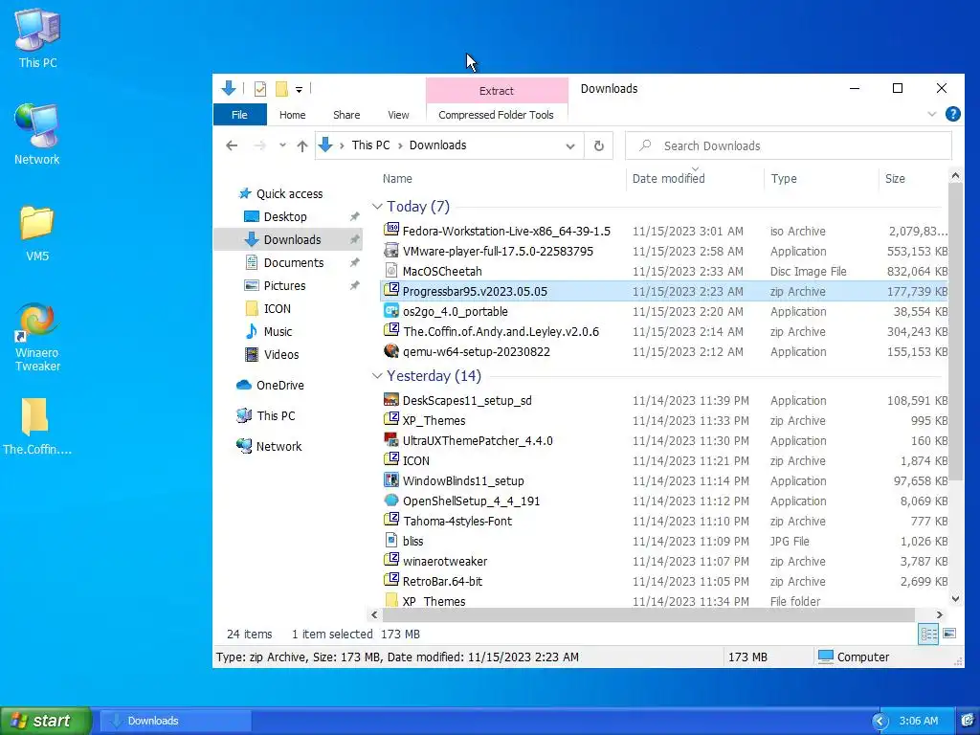Click This PC in address breadcrumb
The image size is (980, 735).
coord(370,145)
